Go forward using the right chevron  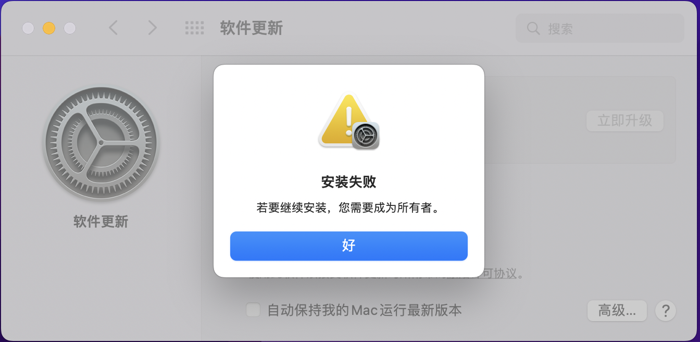pos(152,28)
